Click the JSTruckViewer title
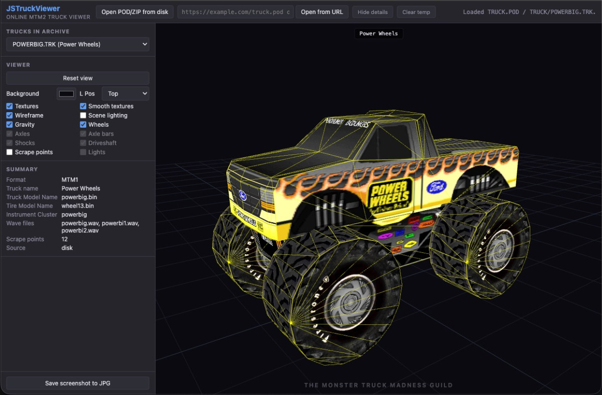602x395 pixels. coord(33,9)
